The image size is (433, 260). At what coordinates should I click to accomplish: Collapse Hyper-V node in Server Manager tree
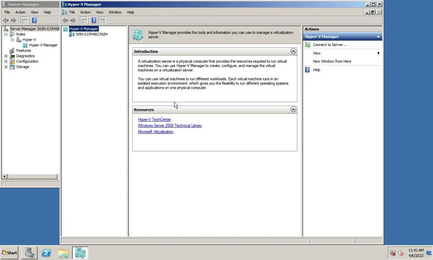click(x=12, y=40)
